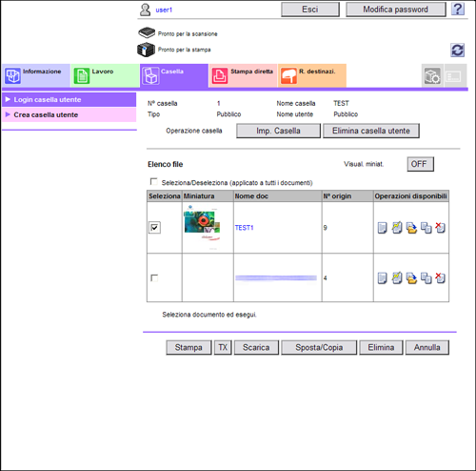This screenshot has height=471, width=476.
Task: Click the Seleziona column header
Action: 165,196
